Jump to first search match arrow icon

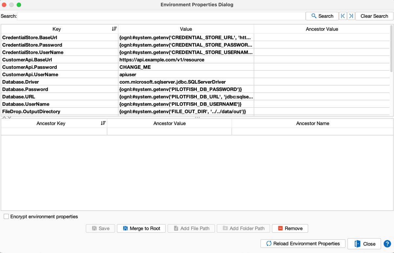343,16
